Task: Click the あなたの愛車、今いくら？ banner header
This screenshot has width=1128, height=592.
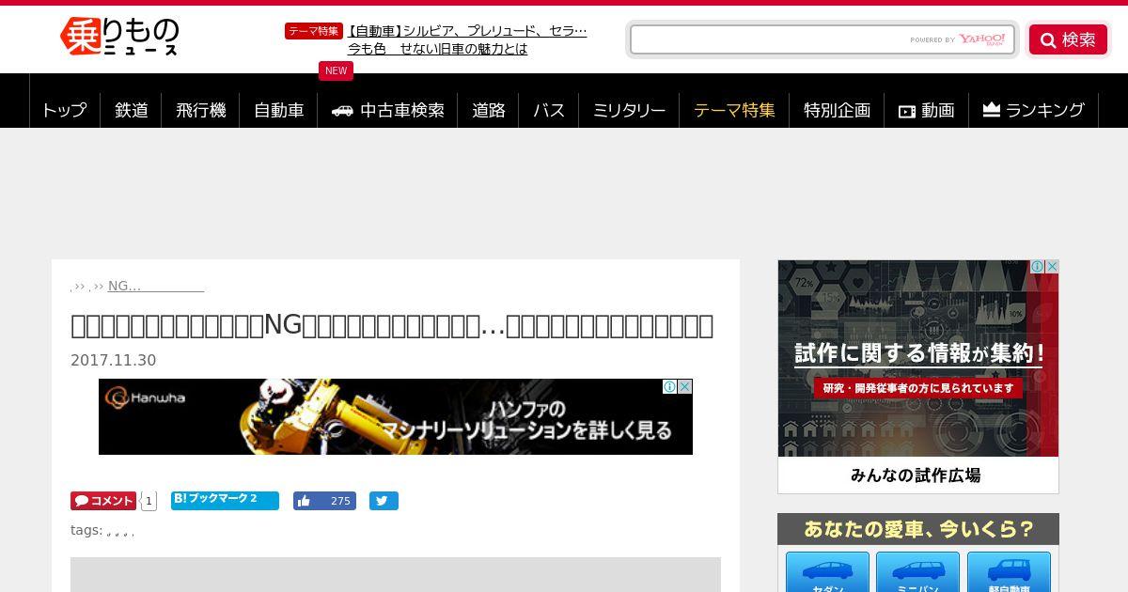Action: click(918, 529)
